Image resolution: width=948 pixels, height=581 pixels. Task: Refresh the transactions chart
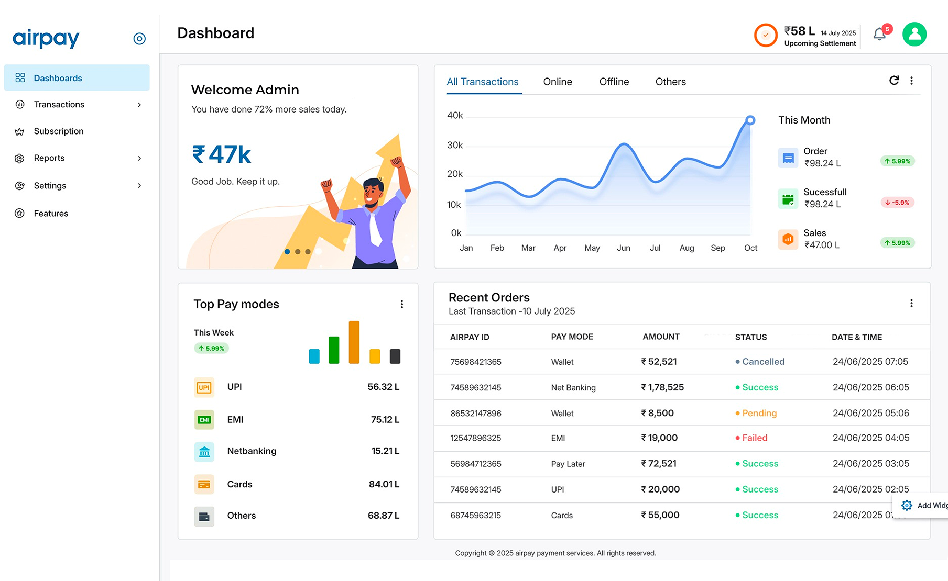[894, 80]
